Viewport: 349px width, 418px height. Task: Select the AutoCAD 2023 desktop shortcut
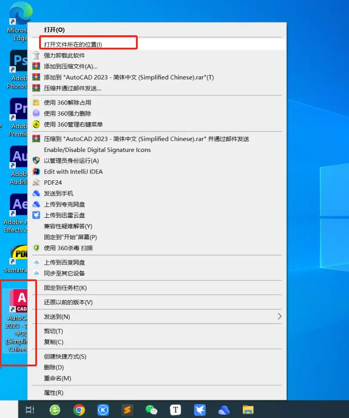17,321
